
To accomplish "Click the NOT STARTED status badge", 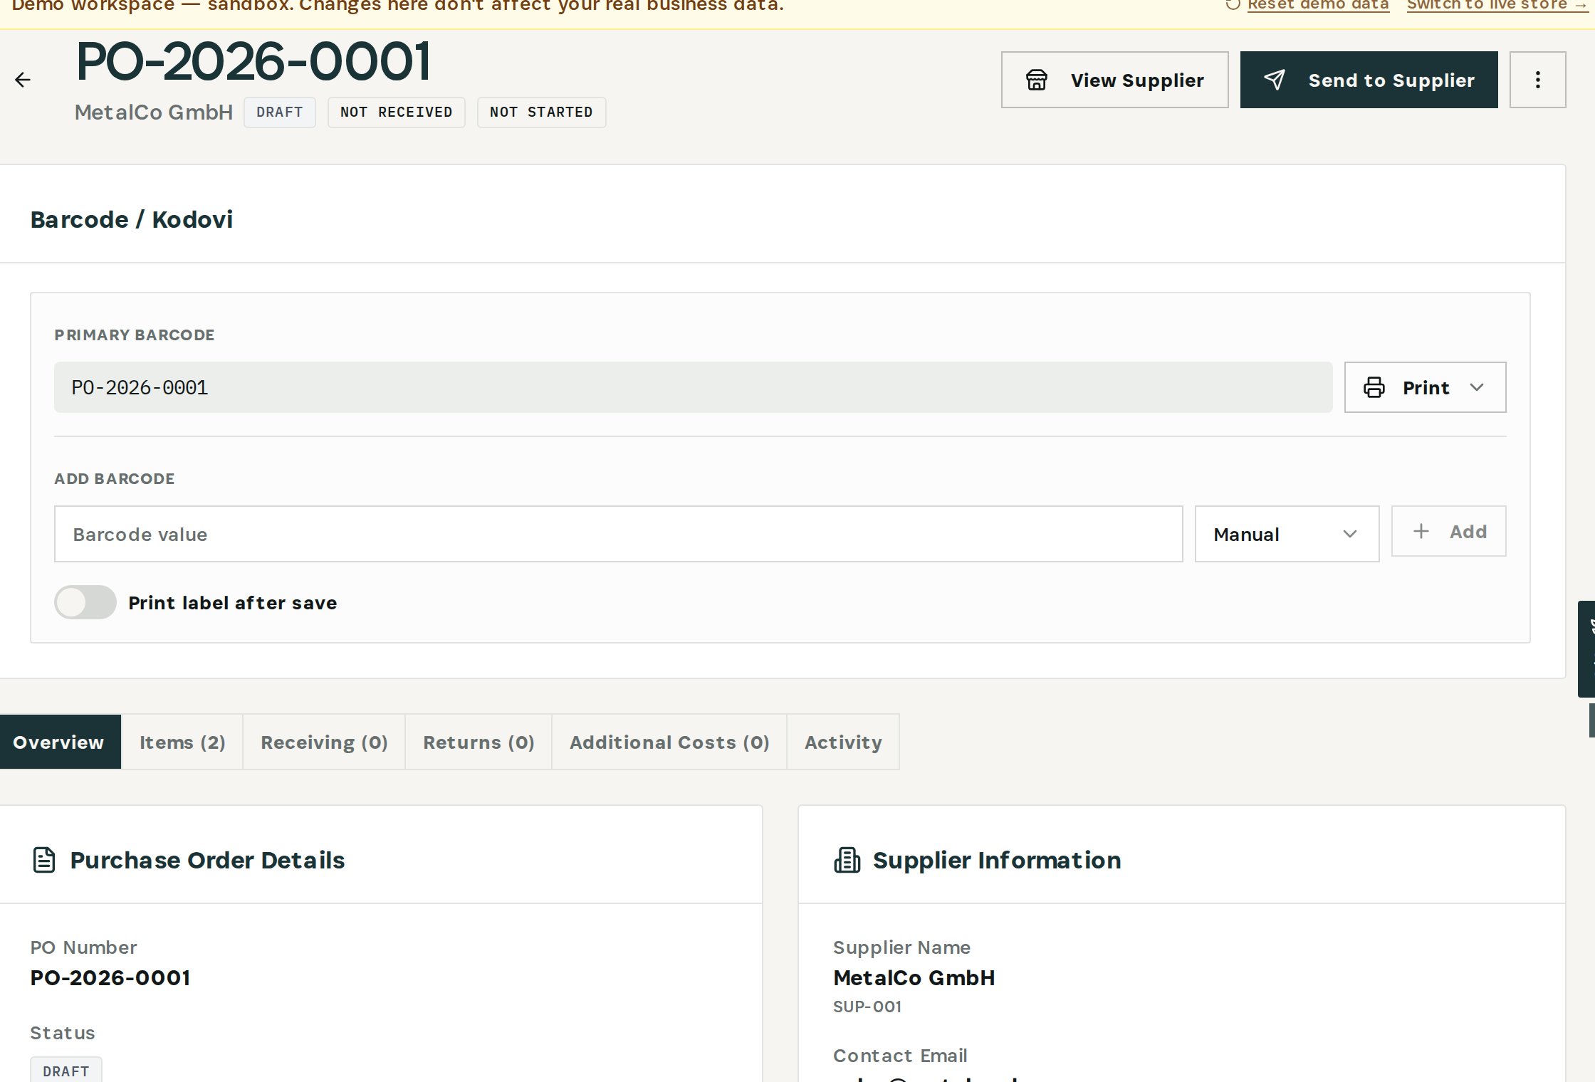I will (541, 112).
